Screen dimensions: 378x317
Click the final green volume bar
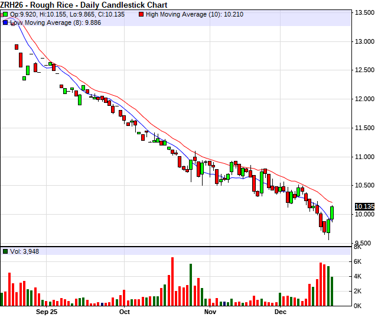tap(333, 291)
